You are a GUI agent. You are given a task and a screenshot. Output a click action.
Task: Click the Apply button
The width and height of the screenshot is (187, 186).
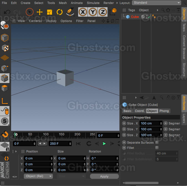104,176
